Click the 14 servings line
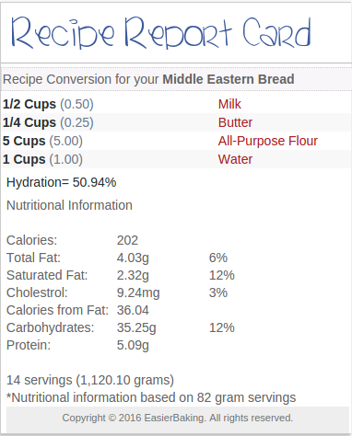Viewport: 352px width, 436px height. tap(90, 380)
